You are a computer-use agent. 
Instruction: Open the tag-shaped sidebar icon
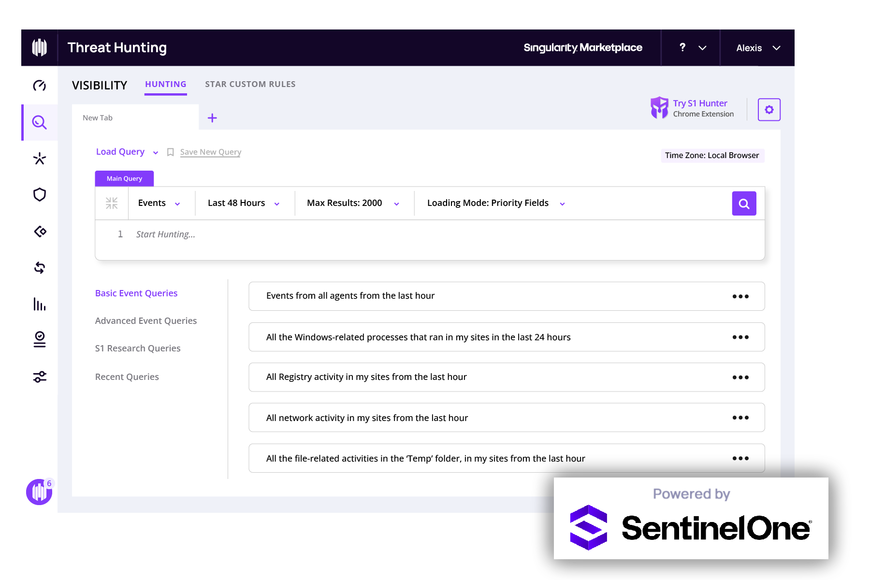pos(40,231)
